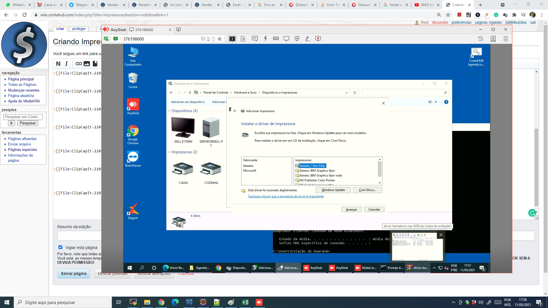This screenshot has width=548, height=308.
Task: Open AnyDesk permissions shield icon
Action: [x=297, y=38]
